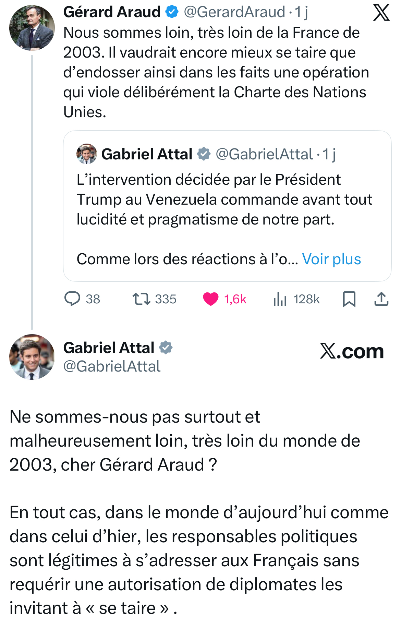Click the share upload icon
The image size is (401, 630).
click(x=381, y=299)
